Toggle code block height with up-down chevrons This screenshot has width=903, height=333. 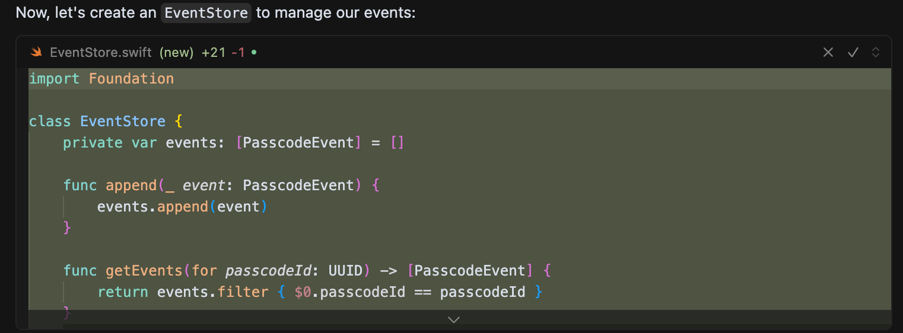[x=875, y=52]
